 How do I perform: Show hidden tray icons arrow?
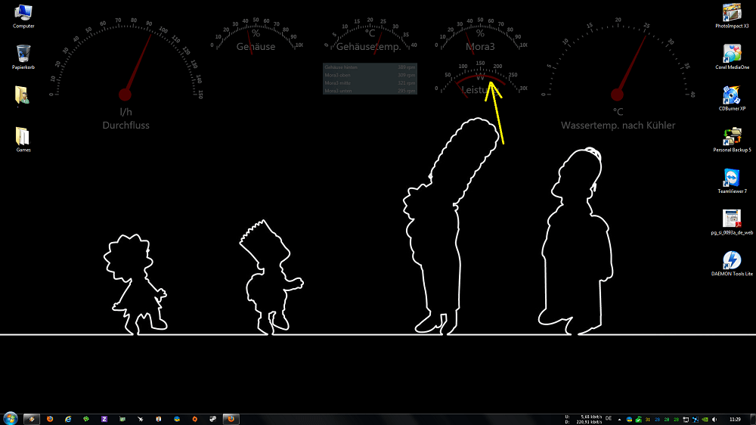620,419
